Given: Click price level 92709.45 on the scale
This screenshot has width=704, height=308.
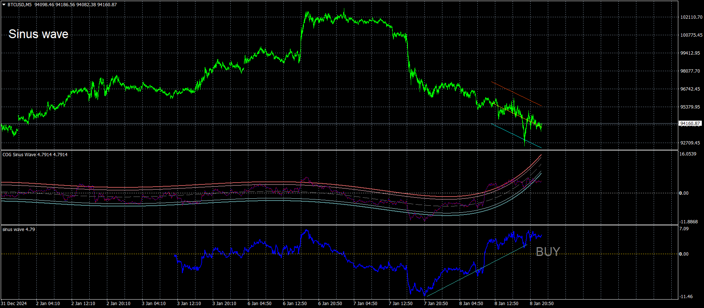Looking at the screenshot, I should pos(690,143).
